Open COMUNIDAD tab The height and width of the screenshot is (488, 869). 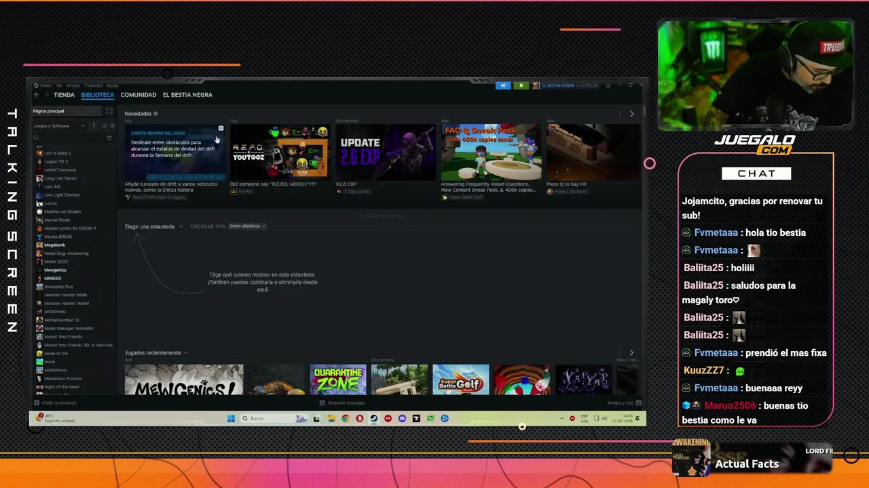(138, 95)
